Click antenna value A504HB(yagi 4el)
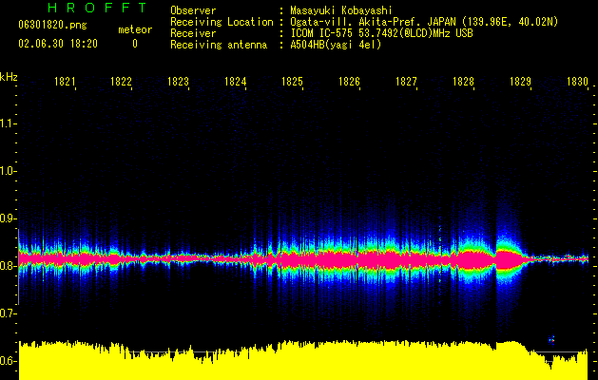598x380 pixels. (336, 45)
